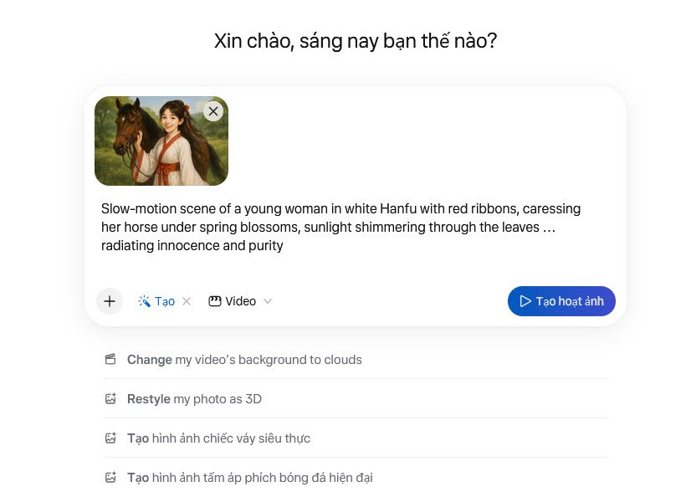The height and width of the screenshot is (502, 686).
Task: Choose Tạo hình ảnh tấm áp phích bóng đá
Action: point(249,478)
